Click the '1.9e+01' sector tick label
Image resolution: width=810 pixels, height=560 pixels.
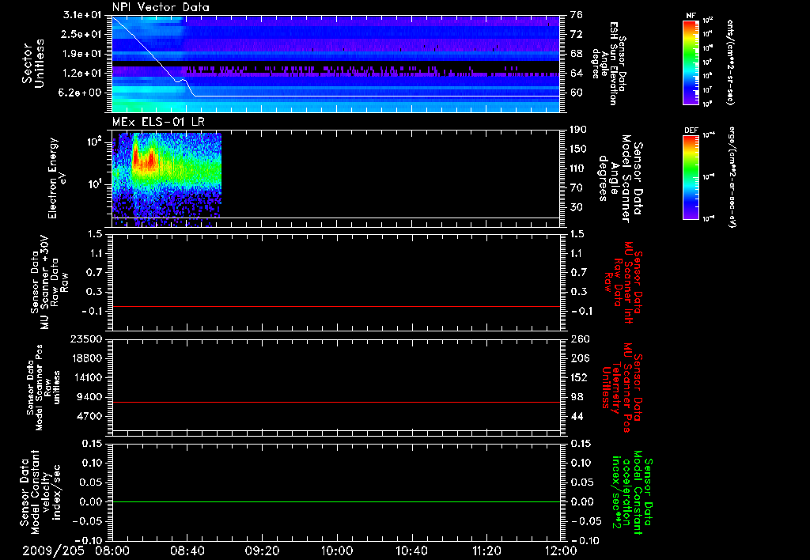[x=81, y=54]
